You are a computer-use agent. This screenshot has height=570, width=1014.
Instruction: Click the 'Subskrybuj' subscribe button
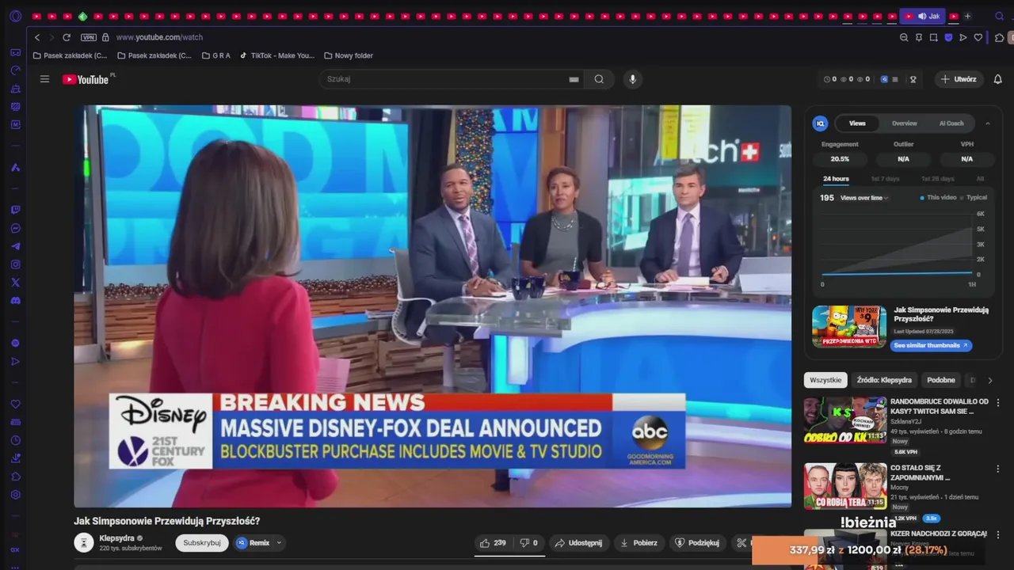coord(202,543)
